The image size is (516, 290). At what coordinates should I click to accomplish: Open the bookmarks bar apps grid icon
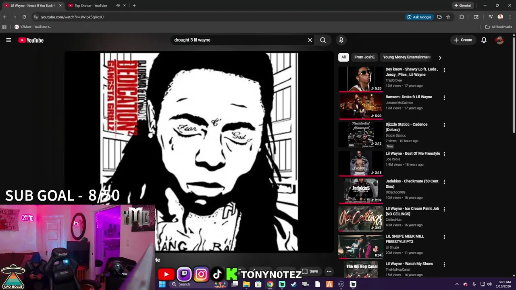(4, 27)
